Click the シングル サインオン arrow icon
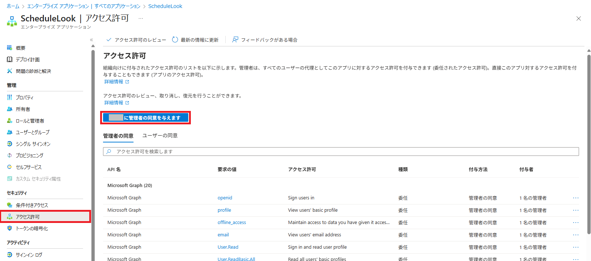 (x=10, y=144)
